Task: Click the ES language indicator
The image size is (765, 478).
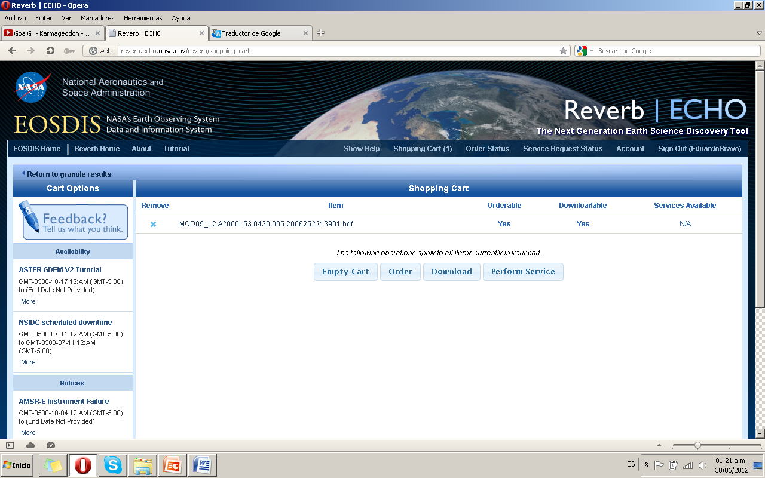Action: 631,464
